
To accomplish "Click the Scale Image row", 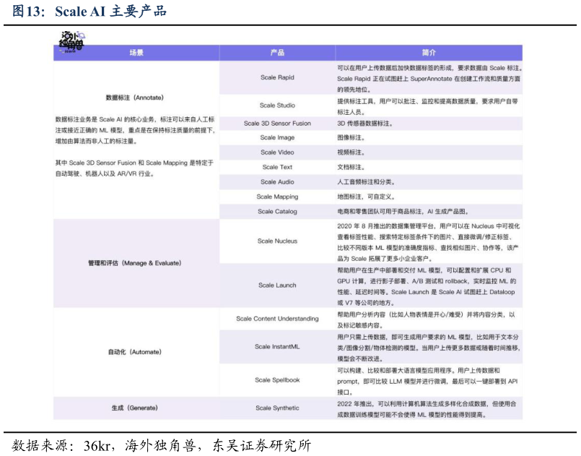I will [x=277, y=137].
